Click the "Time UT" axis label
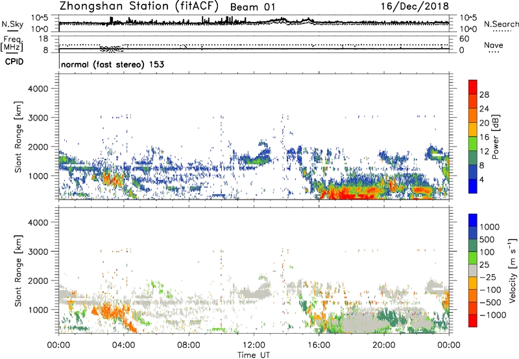The height and width of the screenshot is (359, 519). [x=254, y=355]
